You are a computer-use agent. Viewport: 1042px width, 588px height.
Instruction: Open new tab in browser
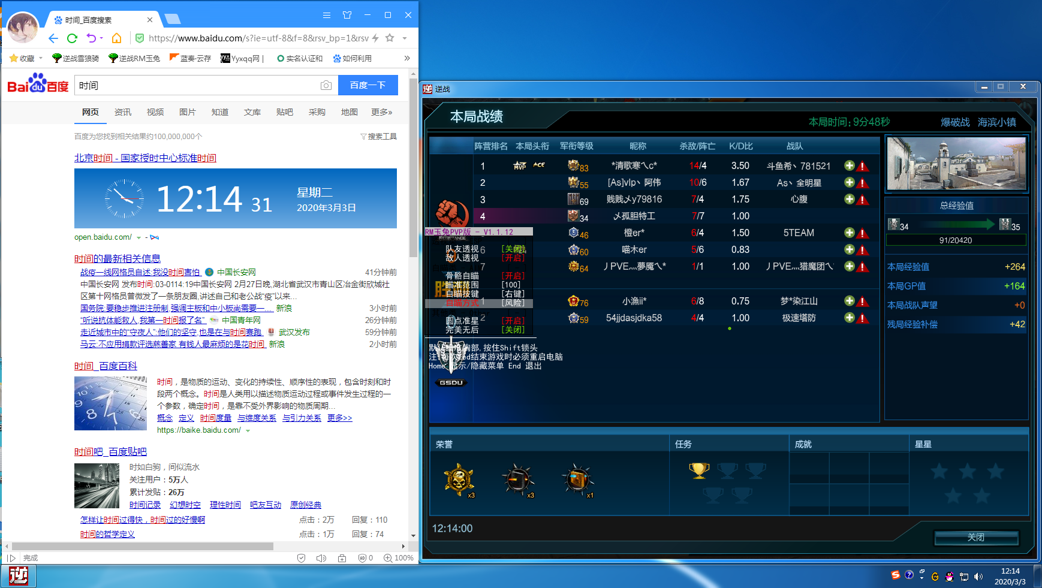point(173,19)
